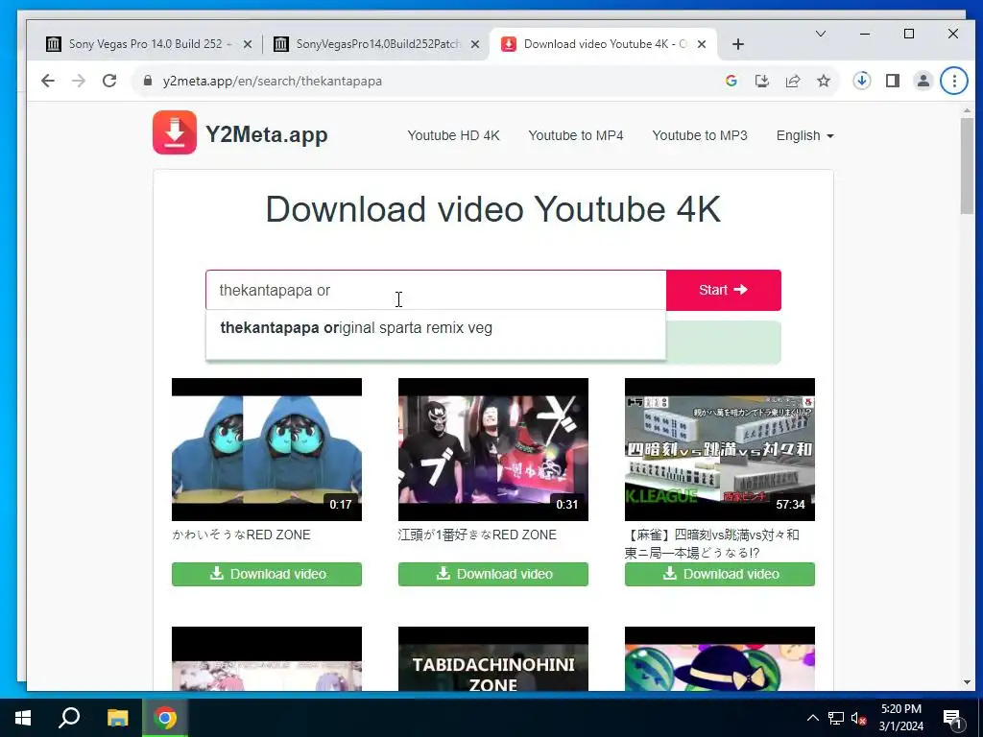The height and width of the screenshot is (737, 983).
Task: Click the Chrome taskbar icon
Action: (165, 718)
